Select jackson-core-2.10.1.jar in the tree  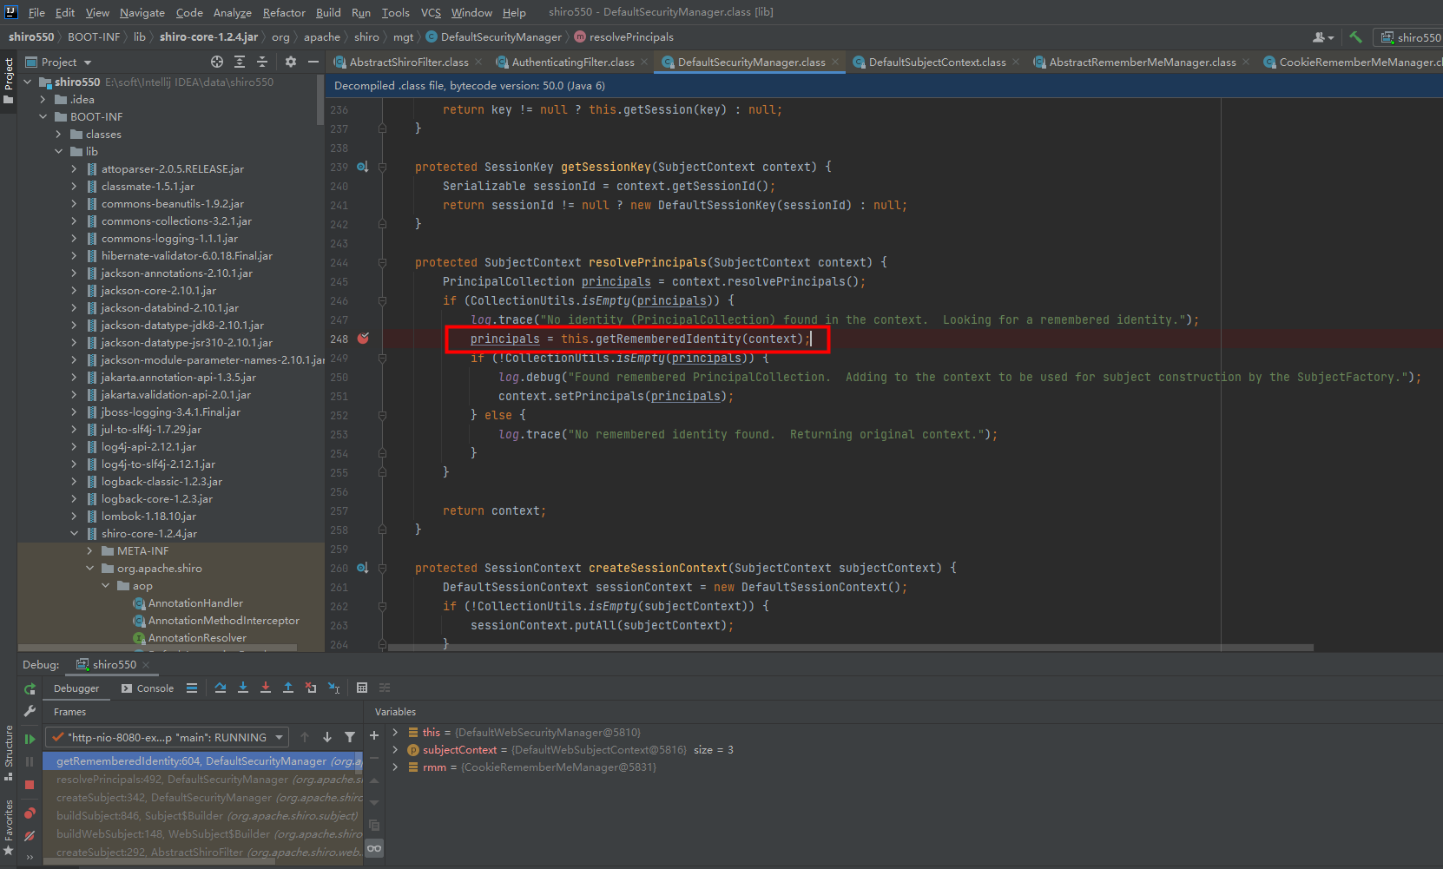point(159,290)
